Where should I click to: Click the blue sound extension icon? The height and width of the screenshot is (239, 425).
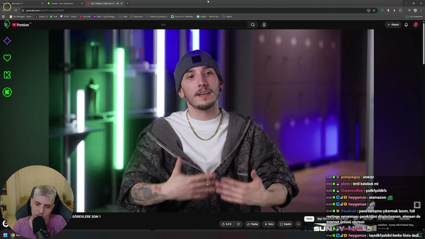tap(382, 10)
